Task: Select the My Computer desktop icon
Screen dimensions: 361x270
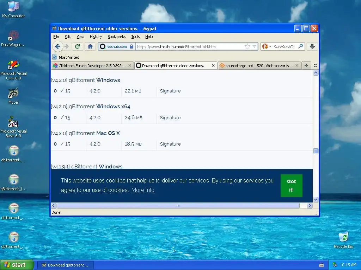Action: pos(13,9)
